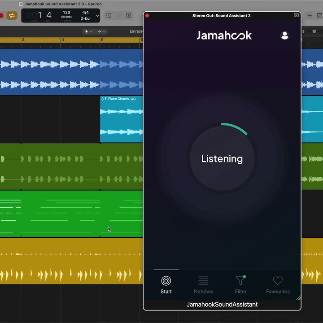Image resolution: width=323 pixels, height=323 pixels.
Task: Select the bright green MIDI region
Action: pos(71,214)
